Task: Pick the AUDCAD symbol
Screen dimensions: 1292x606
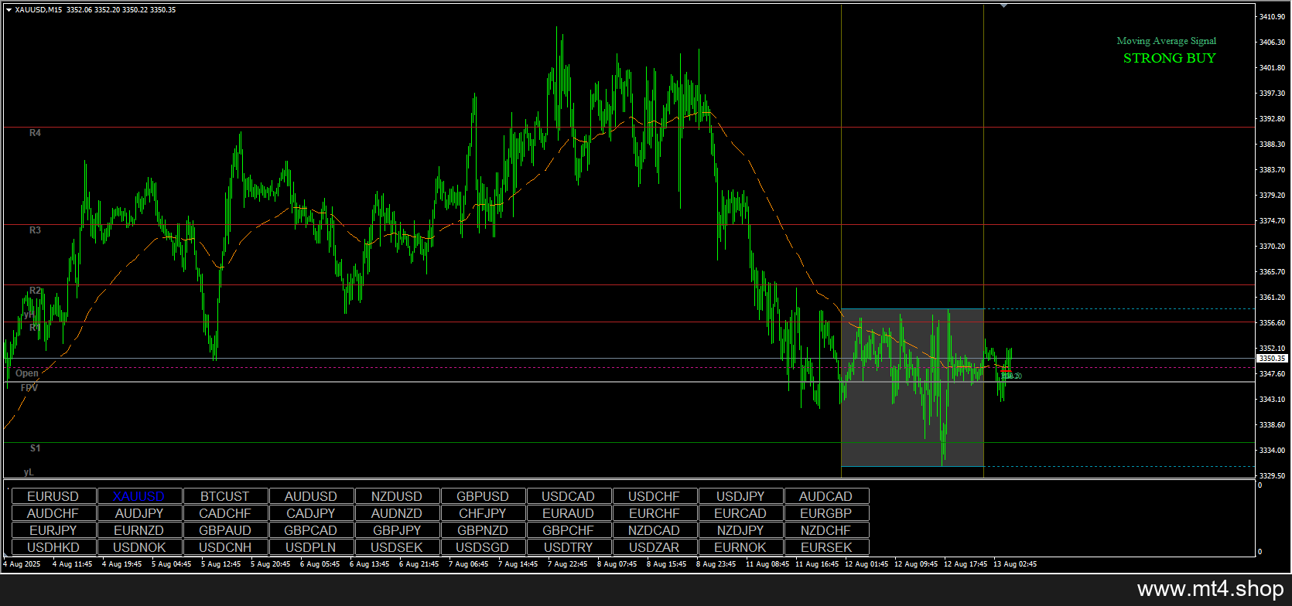Action: click(826, 496)
